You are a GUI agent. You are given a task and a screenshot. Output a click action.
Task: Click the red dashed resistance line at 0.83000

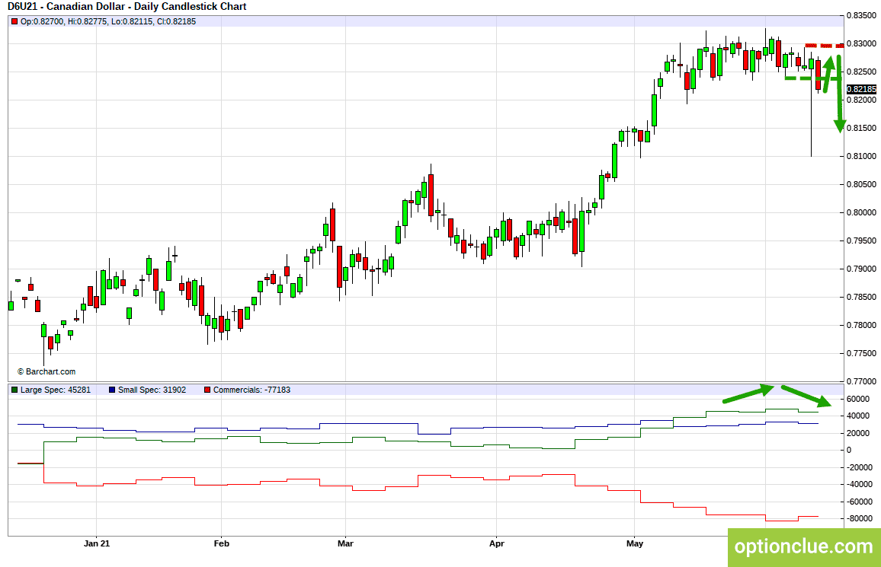(x=825, y=46)
